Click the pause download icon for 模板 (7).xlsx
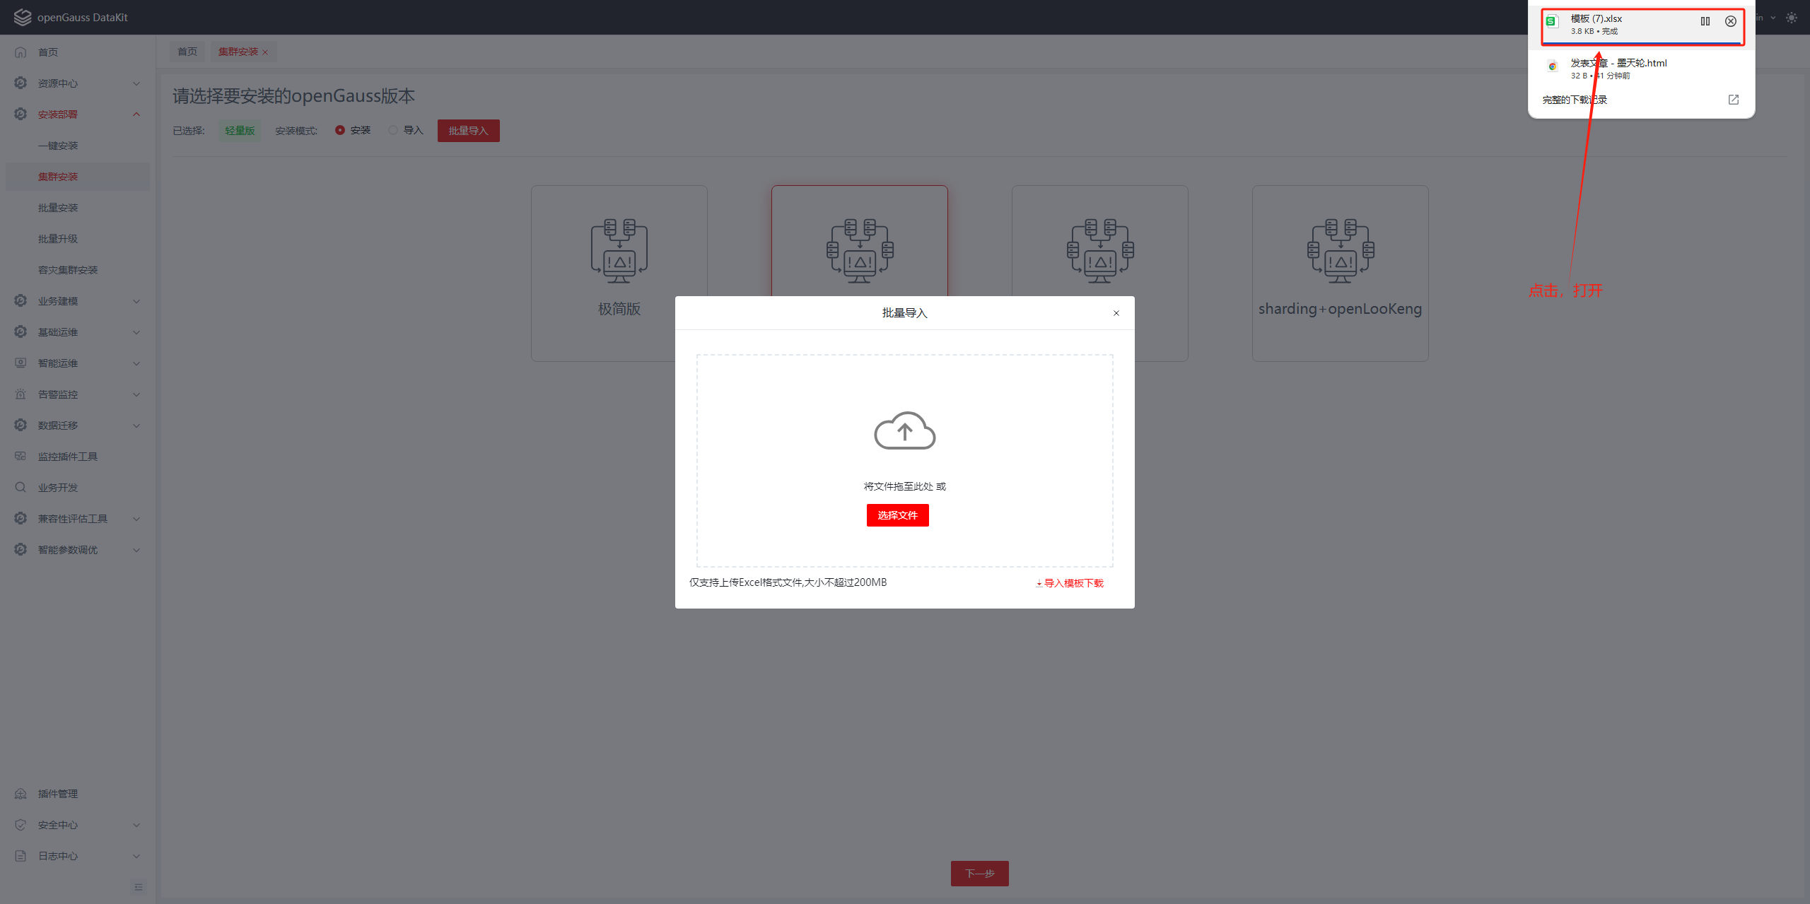This screenshot has width=1810, height=904. (x=1705, y=21)
